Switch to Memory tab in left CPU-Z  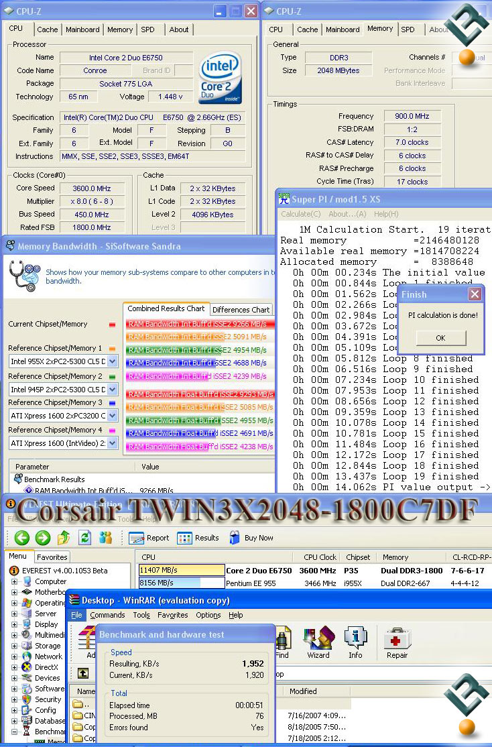120,30
